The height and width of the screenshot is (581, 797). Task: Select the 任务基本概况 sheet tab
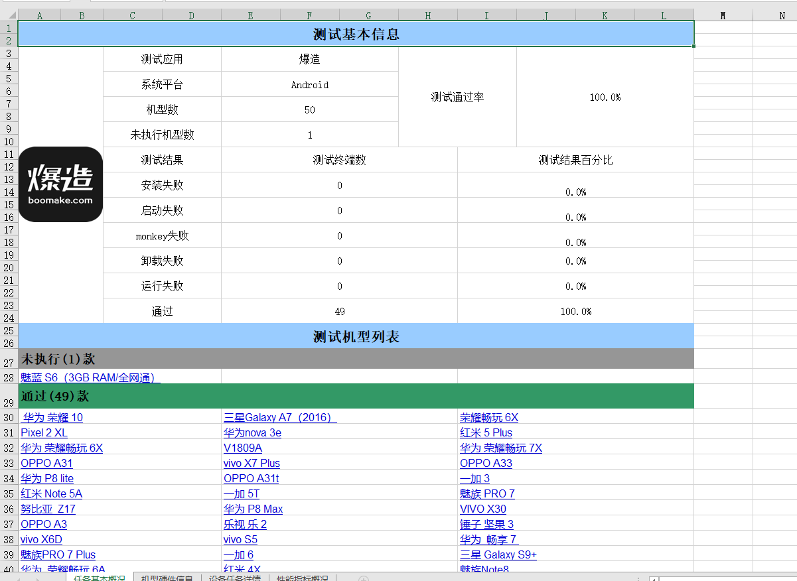tap(99, 578)
